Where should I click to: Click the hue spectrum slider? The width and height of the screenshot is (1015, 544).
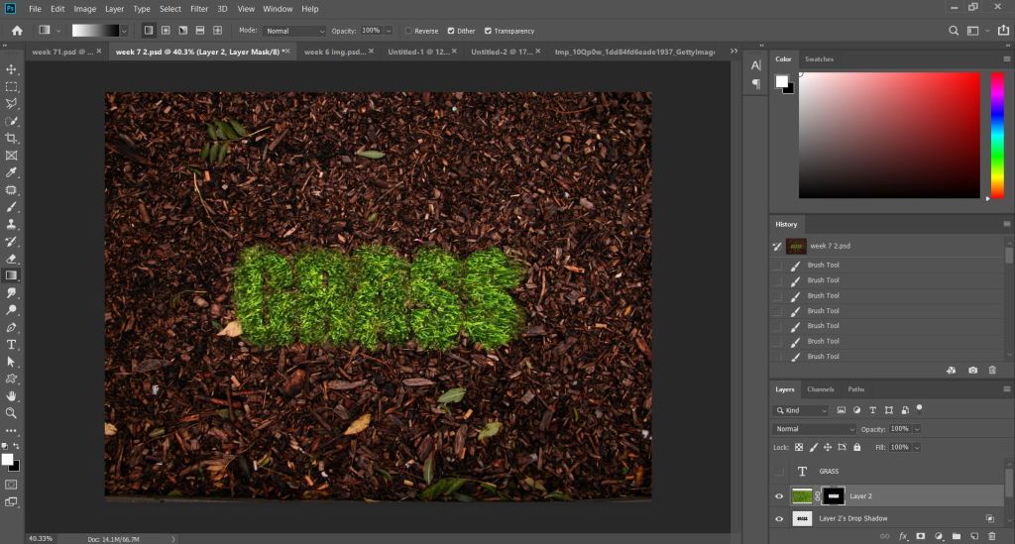997,134
